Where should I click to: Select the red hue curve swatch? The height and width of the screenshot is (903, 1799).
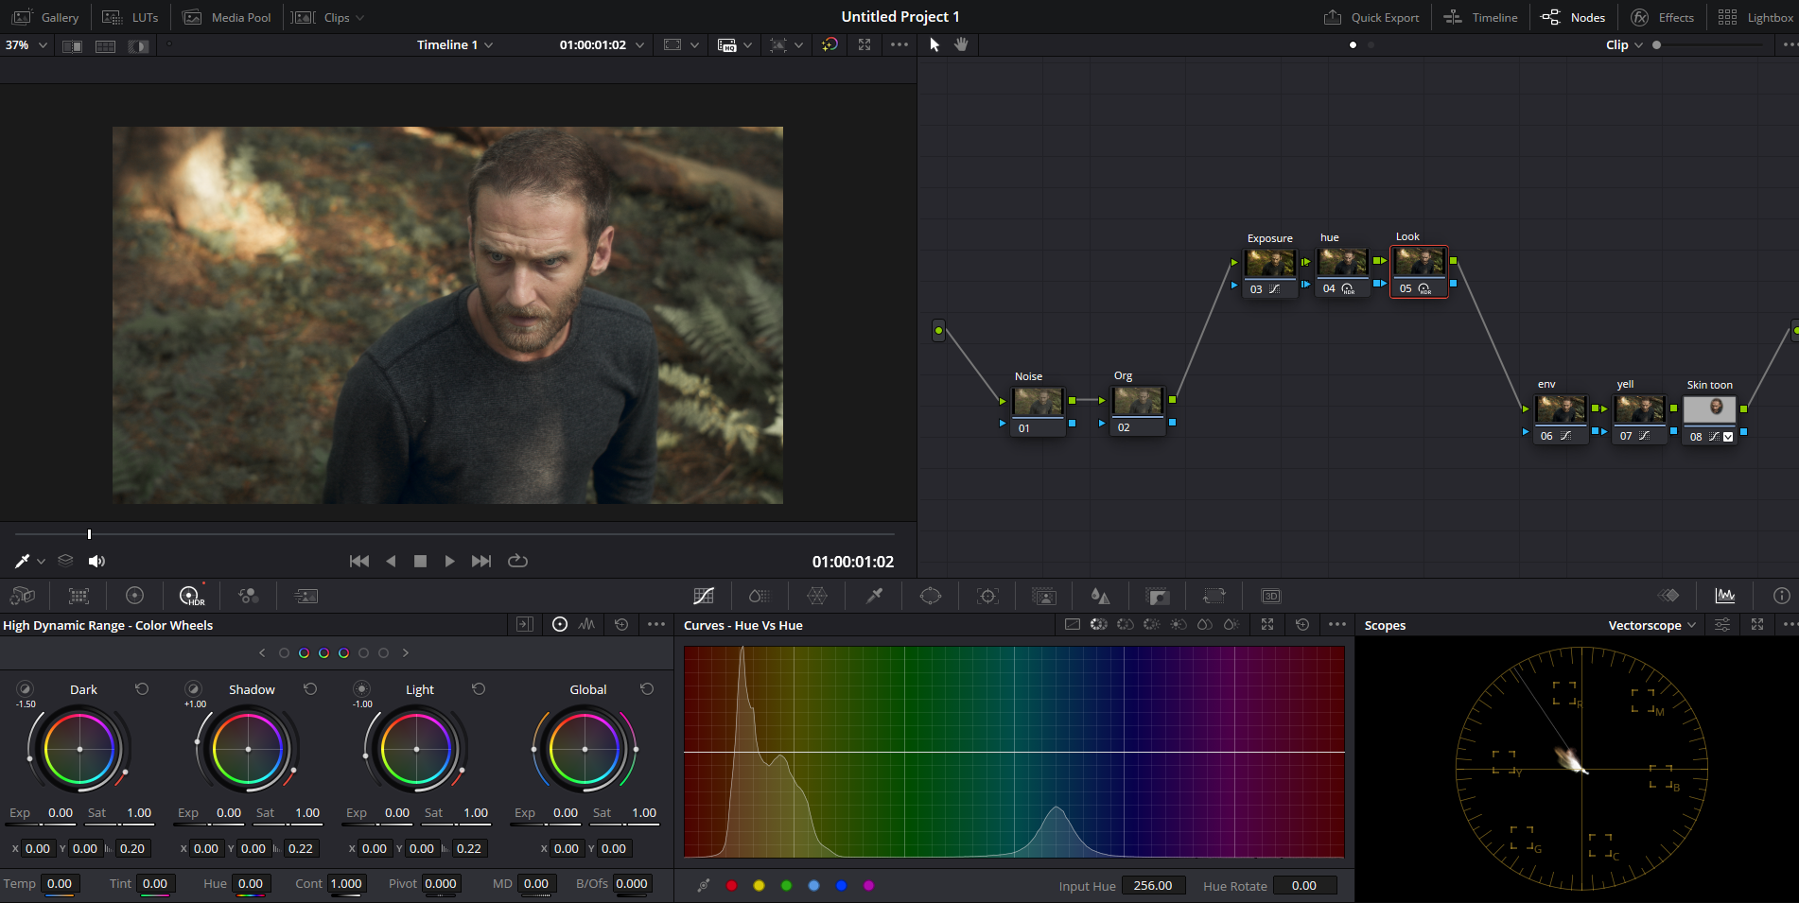tap(731, 885)
